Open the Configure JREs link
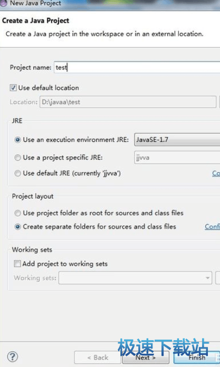This screenshot has height=367, width=220. click(x=216, y=173)
